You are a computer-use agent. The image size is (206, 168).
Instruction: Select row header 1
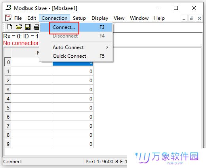pos(8,71)
